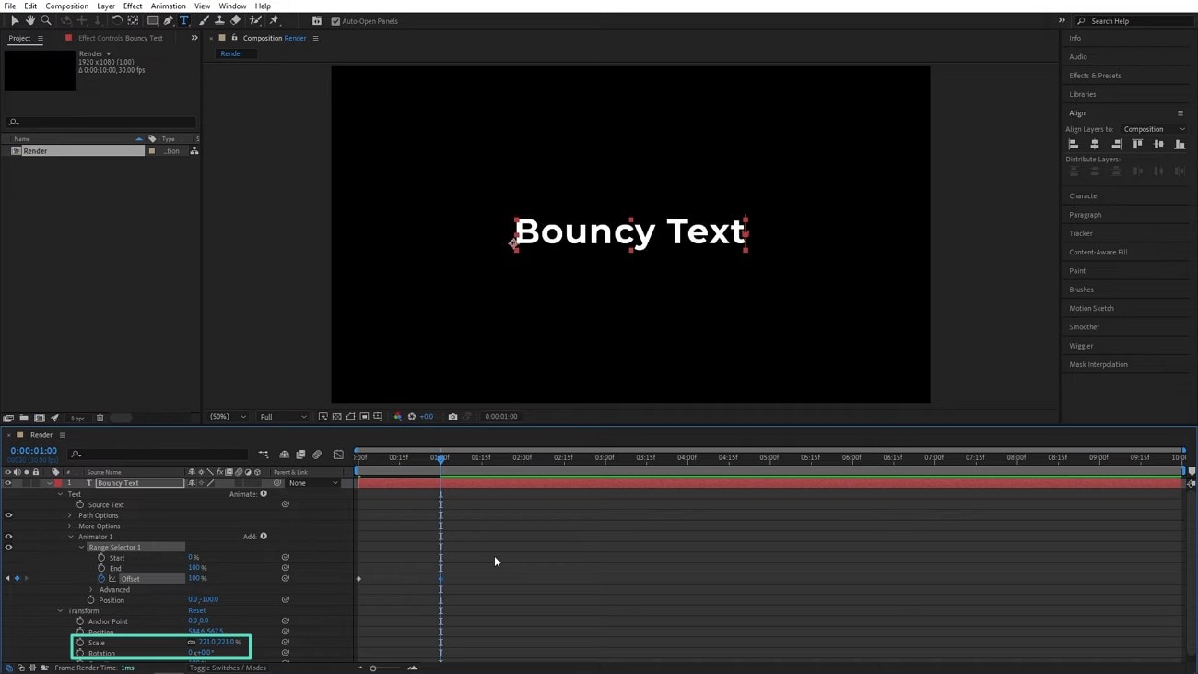Toggle Animator 1 visibility eye
This screenshot has width=1198, height=674.
click(8, 537)
